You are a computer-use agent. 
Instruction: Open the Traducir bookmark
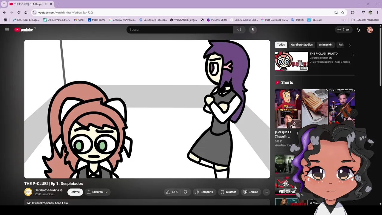point(298,20)
